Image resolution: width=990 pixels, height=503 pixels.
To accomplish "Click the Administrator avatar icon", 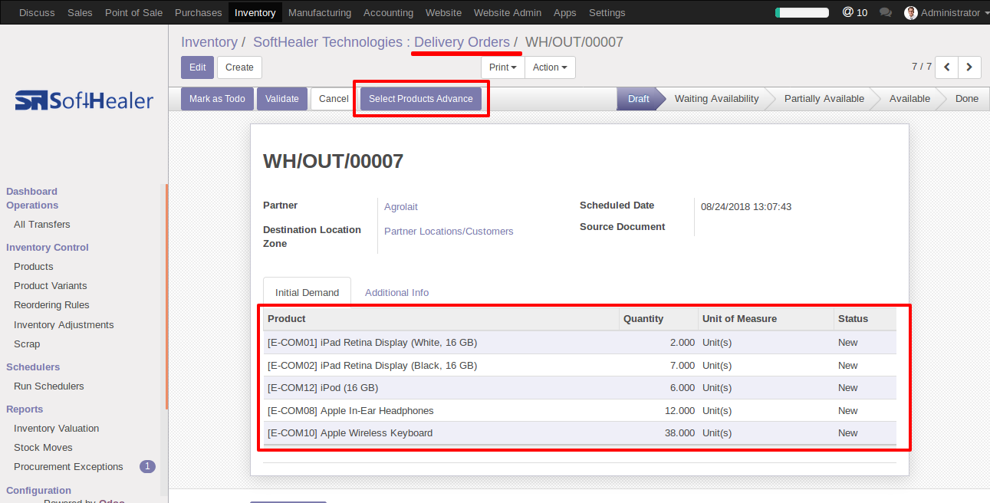I will click(911, 12).
